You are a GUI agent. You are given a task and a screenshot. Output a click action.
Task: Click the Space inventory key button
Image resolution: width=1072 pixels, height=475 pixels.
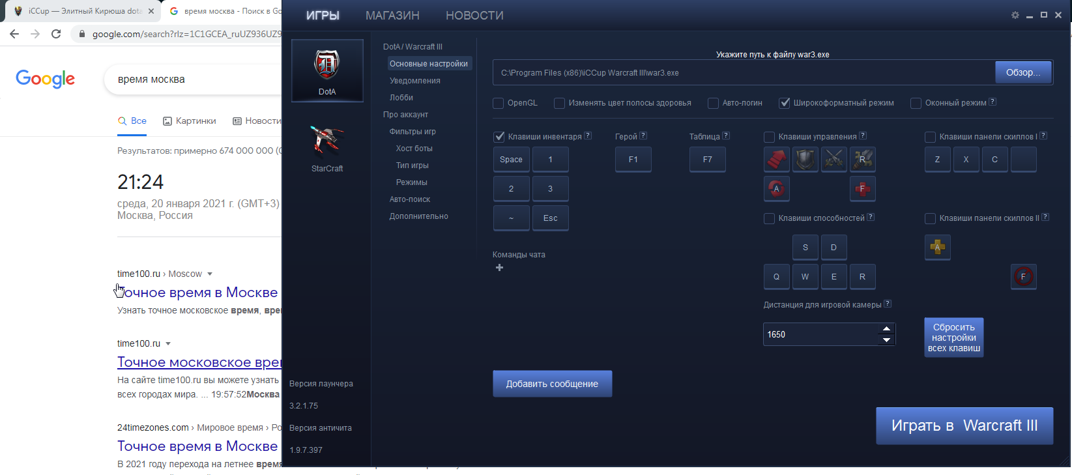click(x=511, y=160)
